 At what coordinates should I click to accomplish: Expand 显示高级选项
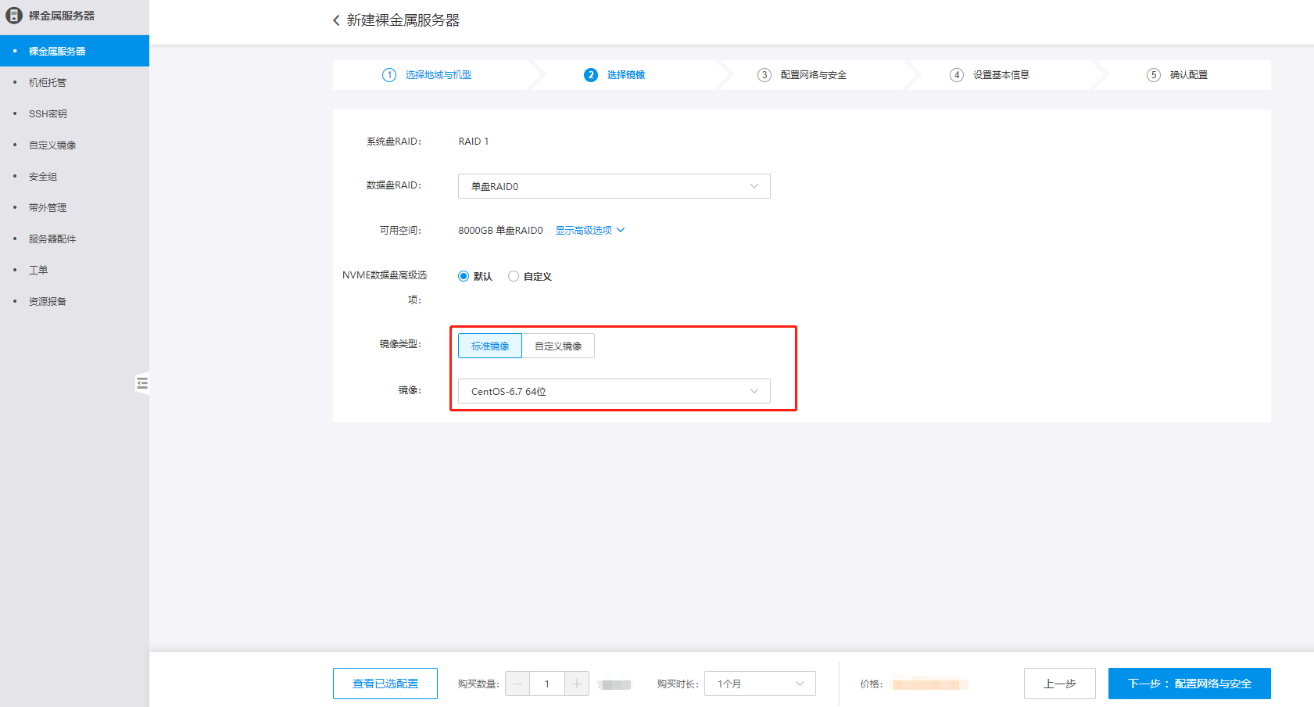[x=590, y=231]
